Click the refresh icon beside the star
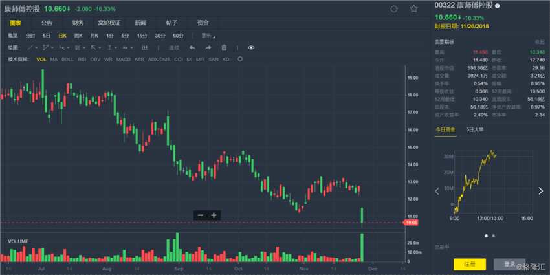Viewport: 550px width, 275px height. [x=394, y=9]
